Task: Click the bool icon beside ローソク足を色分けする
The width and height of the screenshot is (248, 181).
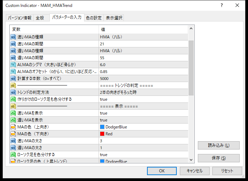Action: tap(13, 155)
